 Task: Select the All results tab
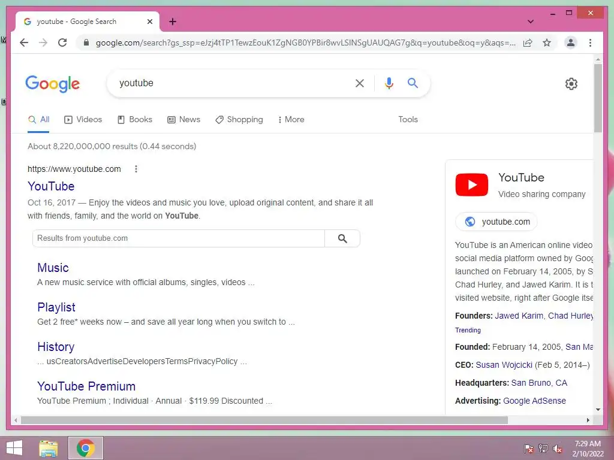point(39,120)
